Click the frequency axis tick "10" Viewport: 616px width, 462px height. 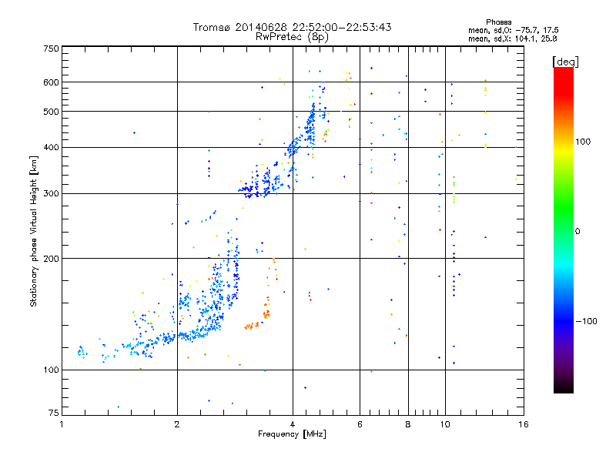(445, 424)
